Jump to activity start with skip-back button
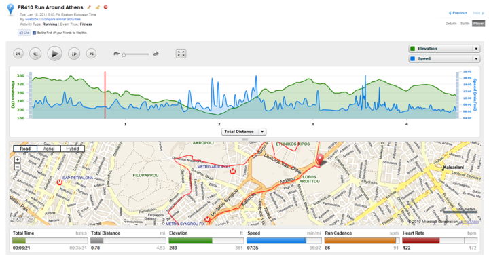Screen dimensions: 489x255 [18, 54]
